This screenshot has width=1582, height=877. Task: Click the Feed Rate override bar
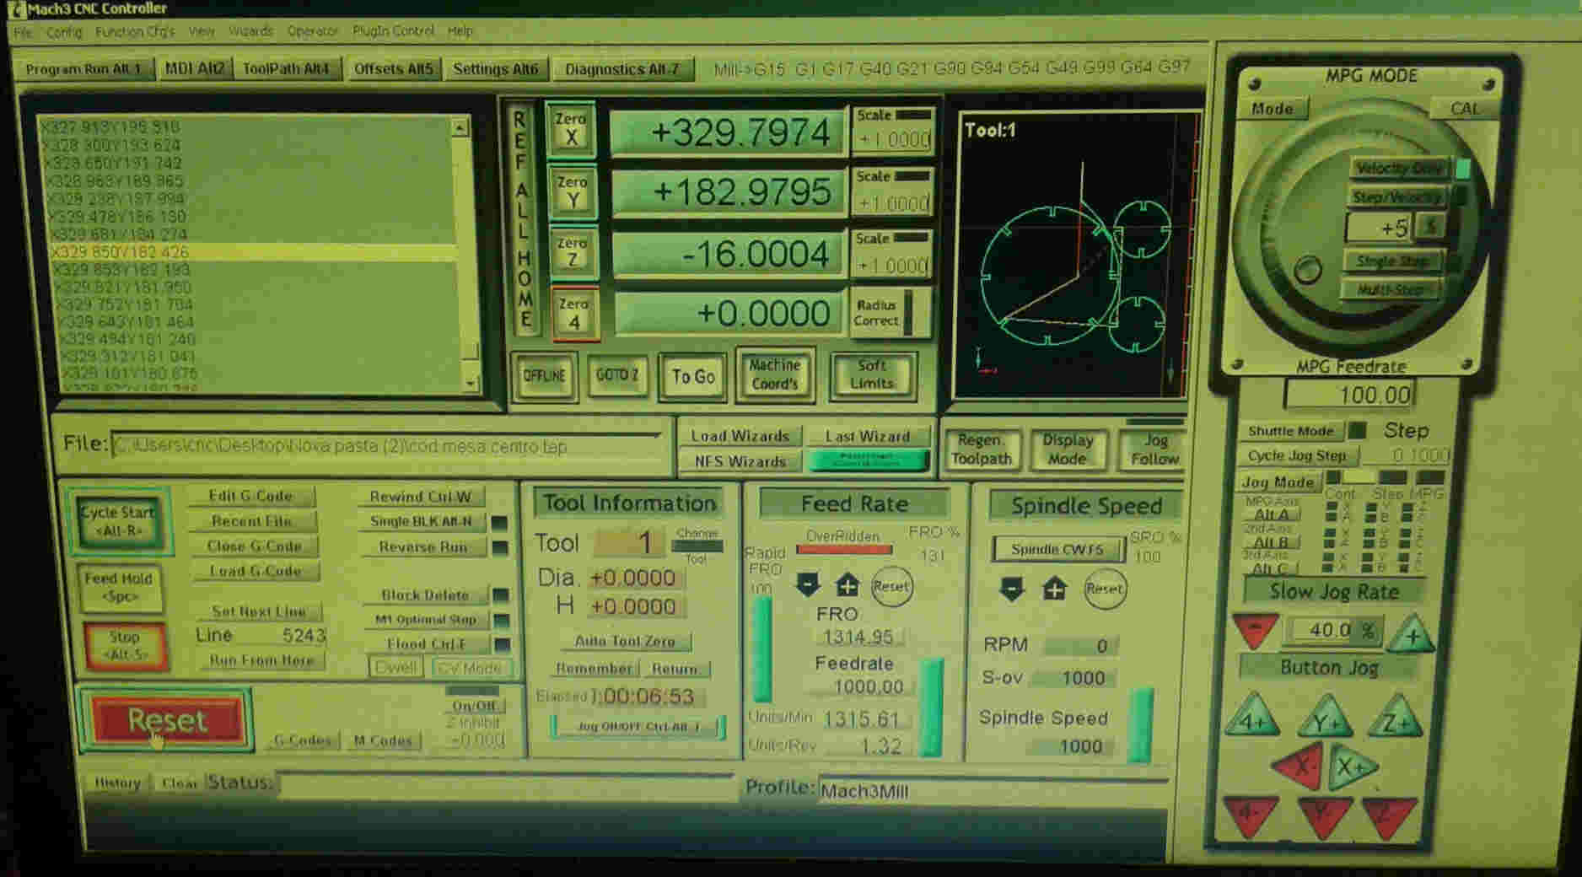[930, 707]
